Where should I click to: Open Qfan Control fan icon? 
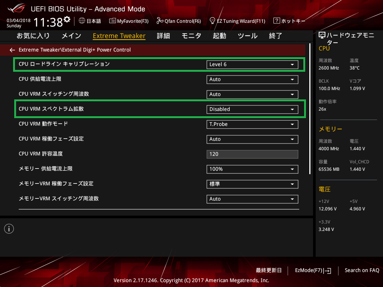pyautogui.click(x=160, y=21)
